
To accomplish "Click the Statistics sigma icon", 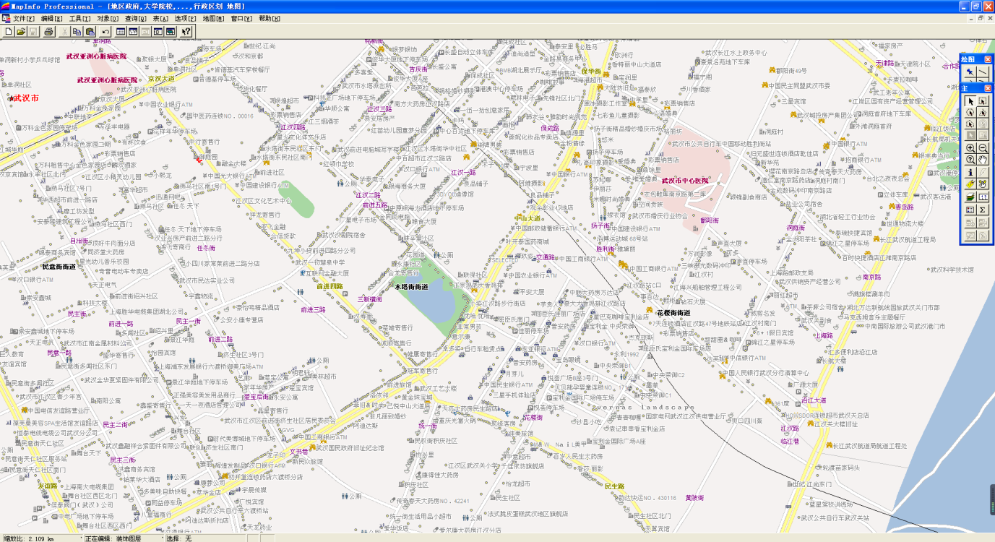I will pos(983,210).
